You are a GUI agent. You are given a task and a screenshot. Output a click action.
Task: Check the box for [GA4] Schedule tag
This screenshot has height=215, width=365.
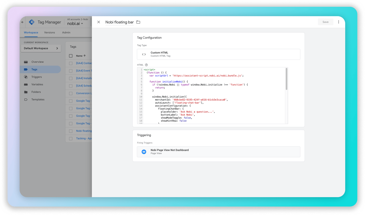coord(71,86)
